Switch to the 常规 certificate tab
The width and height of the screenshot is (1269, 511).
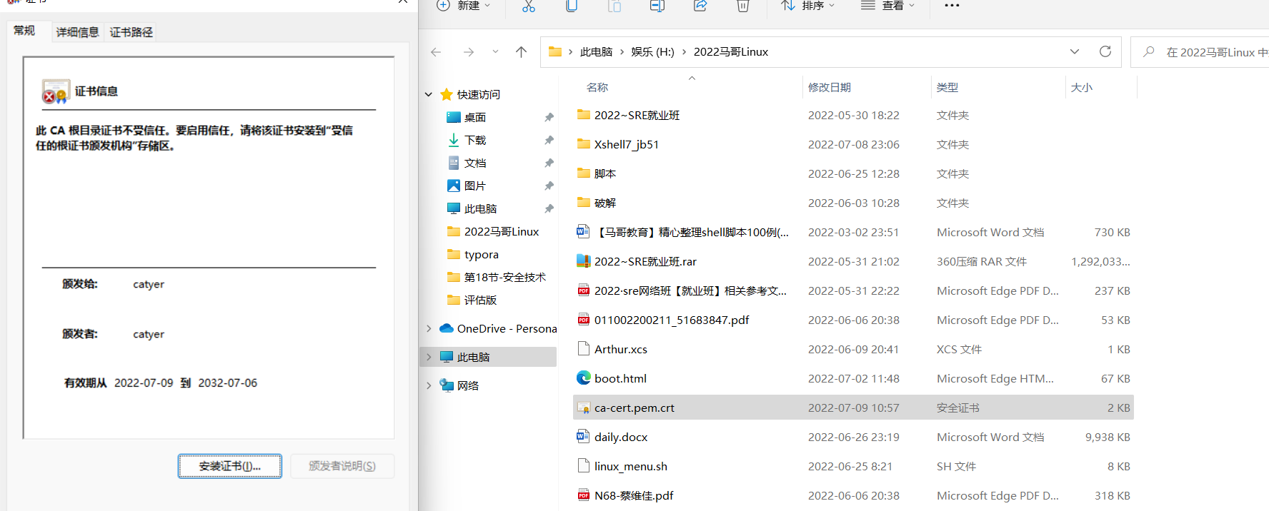(x=24, y=31)
